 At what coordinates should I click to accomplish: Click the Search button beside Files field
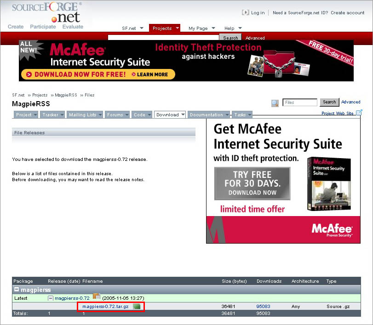click(329, 102)
